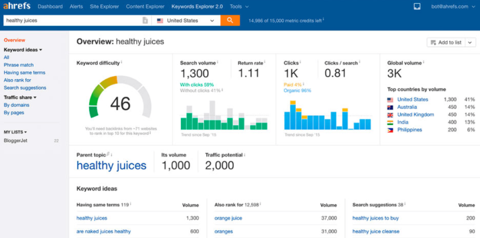Viewport: 480px width, 238px height.
Task: Open the notifications inbox icon in header
Action: point(417,7)
